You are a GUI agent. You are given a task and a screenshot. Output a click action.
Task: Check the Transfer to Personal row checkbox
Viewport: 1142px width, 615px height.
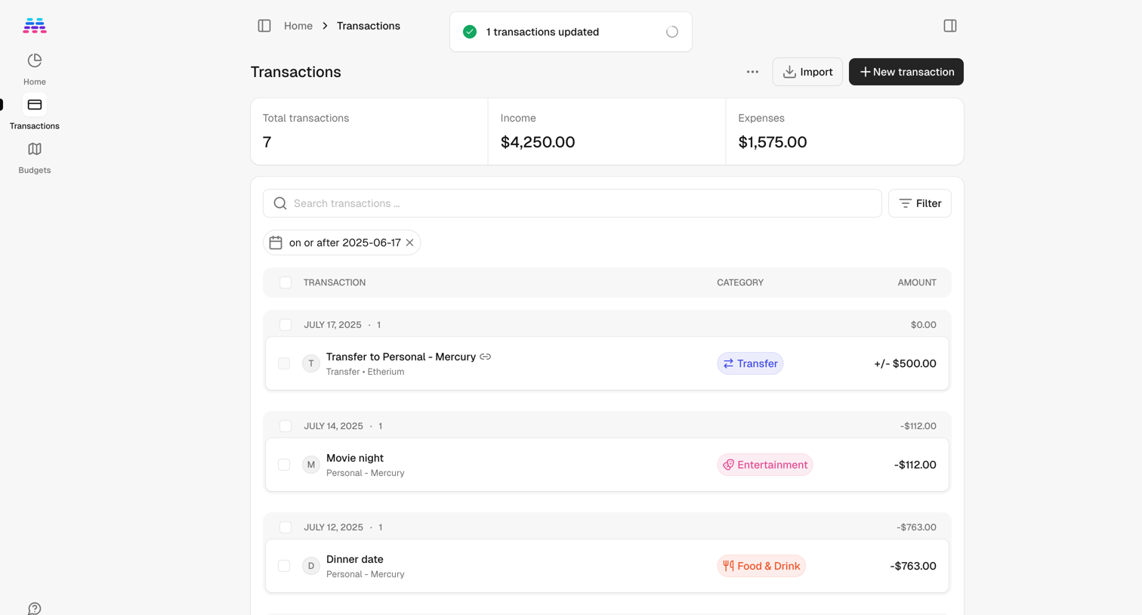(x=284, y=363)
